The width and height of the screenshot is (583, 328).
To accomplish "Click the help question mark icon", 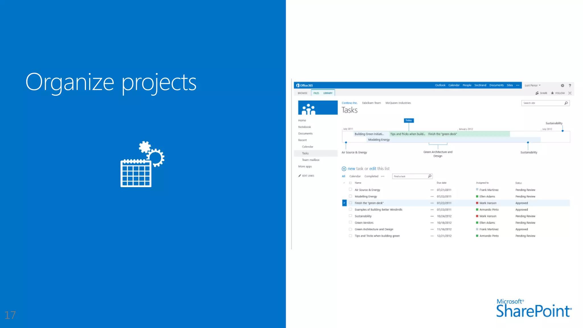I will click(570, 85).
